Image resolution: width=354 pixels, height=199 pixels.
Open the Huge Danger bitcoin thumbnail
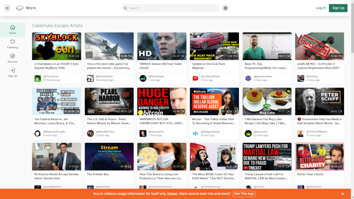pyautogui.click(x=162, y=101)
